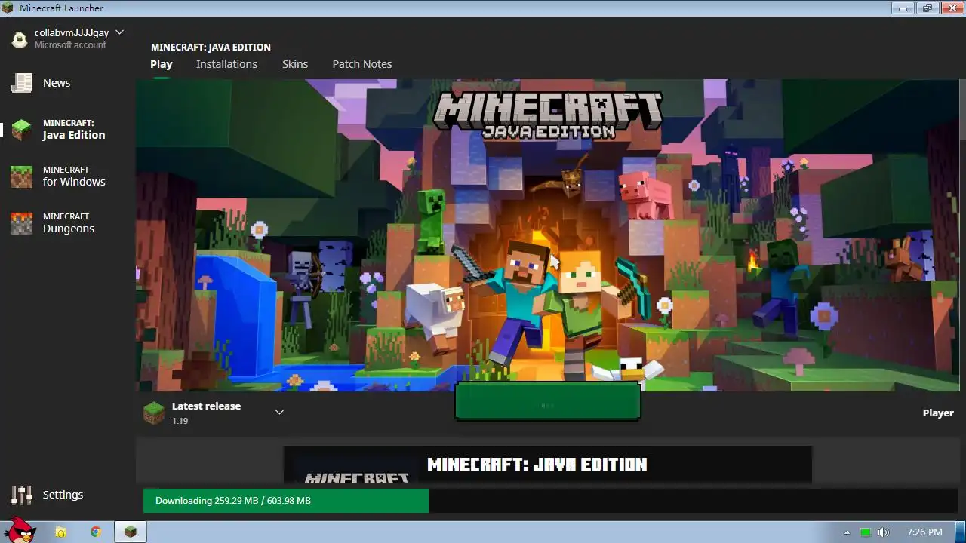Click the Latest release grass block icon
Viewport: 966px width, 543px height.
pos(154,413)
